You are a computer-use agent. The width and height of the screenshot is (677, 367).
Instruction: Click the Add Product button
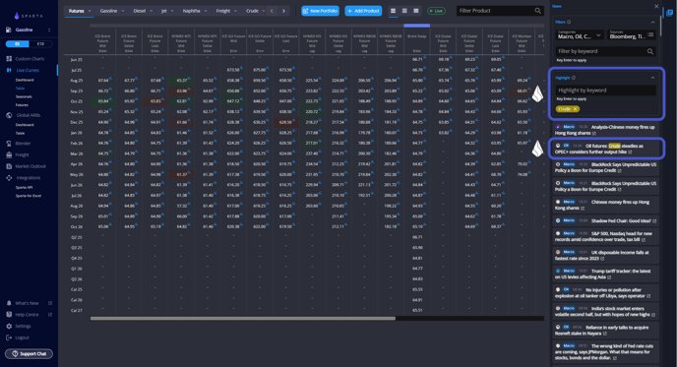click(x=363, y=11)
